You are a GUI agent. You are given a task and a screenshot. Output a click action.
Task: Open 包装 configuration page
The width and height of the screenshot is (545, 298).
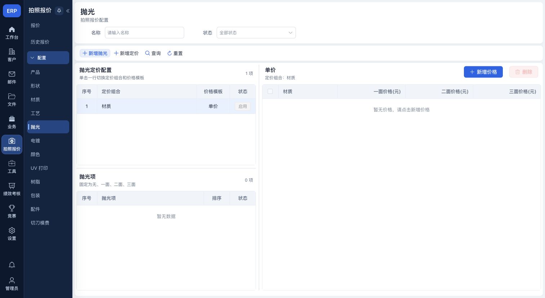(x=48, y=195)
